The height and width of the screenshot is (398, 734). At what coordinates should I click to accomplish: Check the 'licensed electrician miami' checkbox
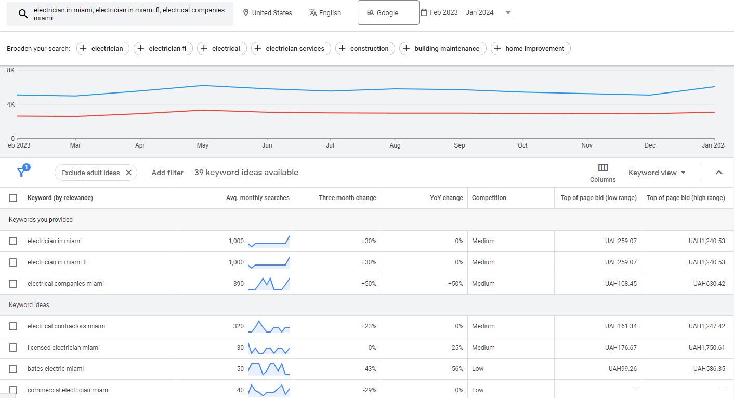(13, 348)
